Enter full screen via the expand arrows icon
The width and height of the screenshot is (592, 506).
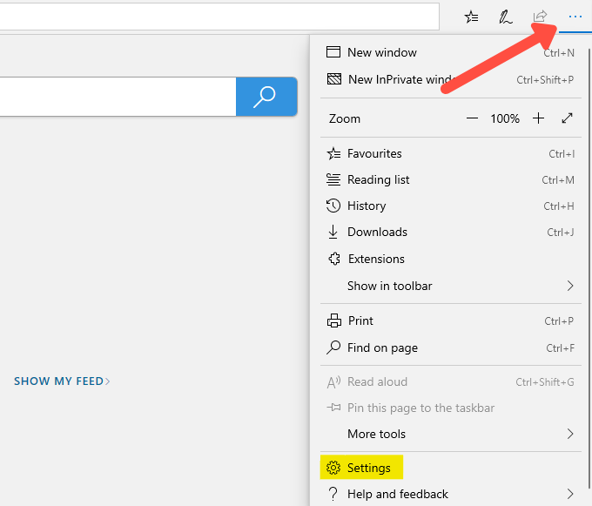click(568, 118)
